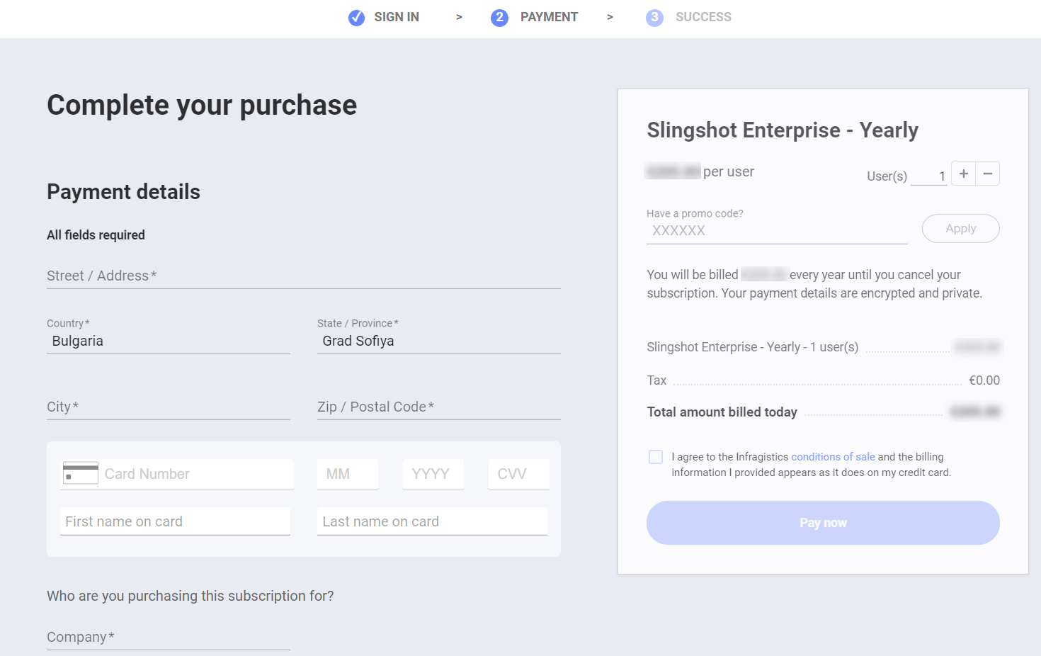
Task: Decrease user count with minus button
Action: [x=987, y=174]
